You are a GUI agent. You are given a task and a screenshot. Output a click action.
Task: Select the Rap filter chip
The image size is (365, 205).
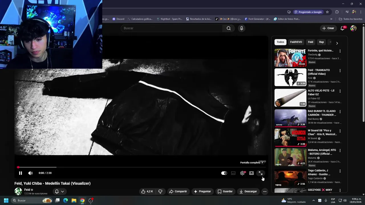321,42
